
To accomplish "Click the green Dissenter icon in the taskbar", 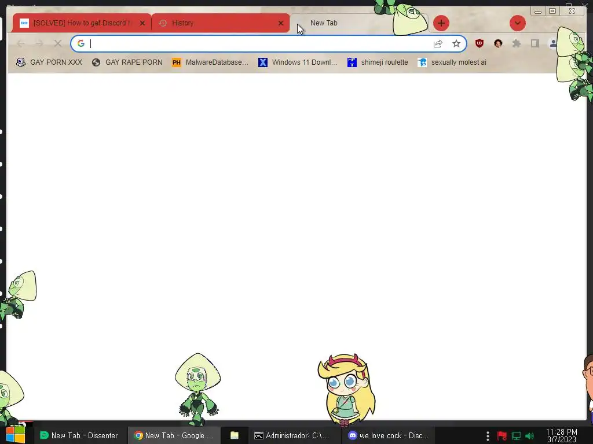I will (44, 435).
